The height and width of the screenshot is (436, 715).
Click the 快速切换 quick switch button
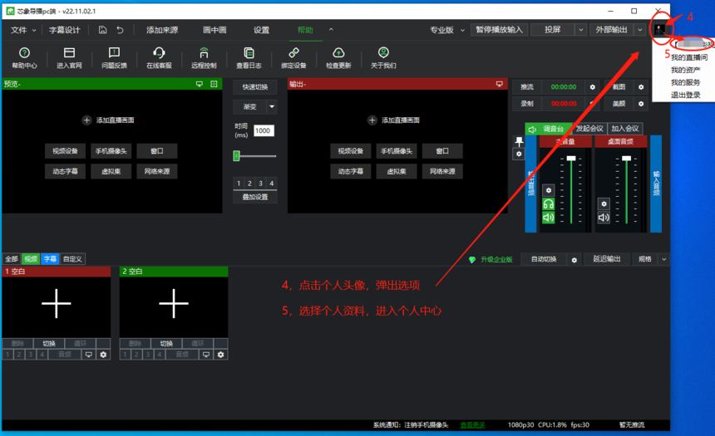(x=255, y=87)
